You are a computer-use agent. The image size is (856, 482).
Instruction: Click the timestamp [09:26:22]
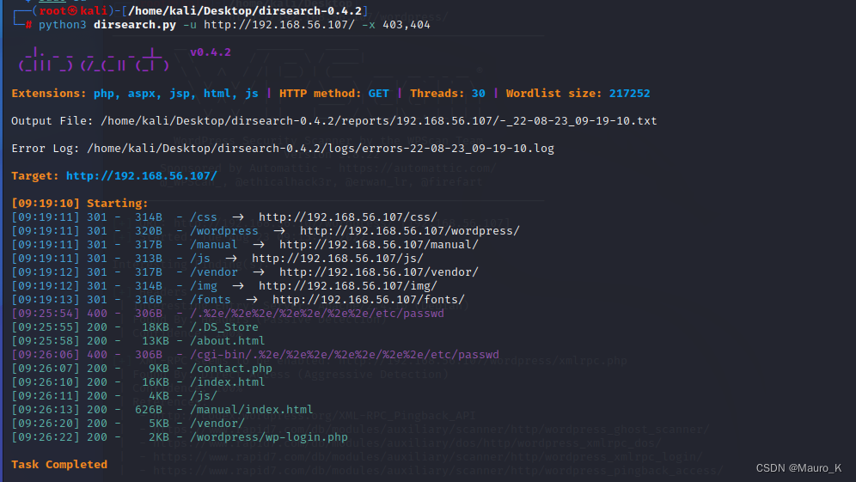tap(46, 436)
